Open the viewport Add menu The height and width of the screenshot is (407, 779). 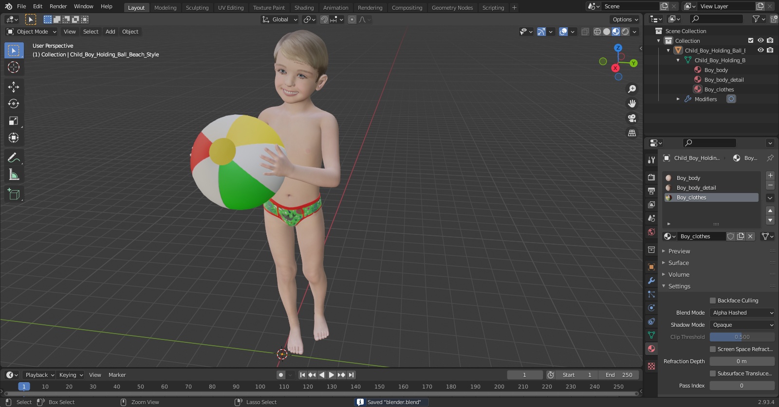click(x=111, y=32)
